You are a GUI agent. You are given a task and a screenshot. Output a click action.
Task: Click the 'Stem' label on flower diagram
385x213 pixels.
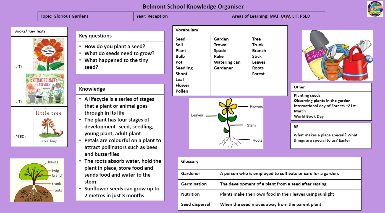[251, 125]
